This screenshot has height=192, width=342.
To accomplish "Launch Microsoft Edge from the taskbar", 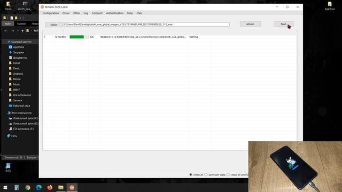I will click(39, 187).
